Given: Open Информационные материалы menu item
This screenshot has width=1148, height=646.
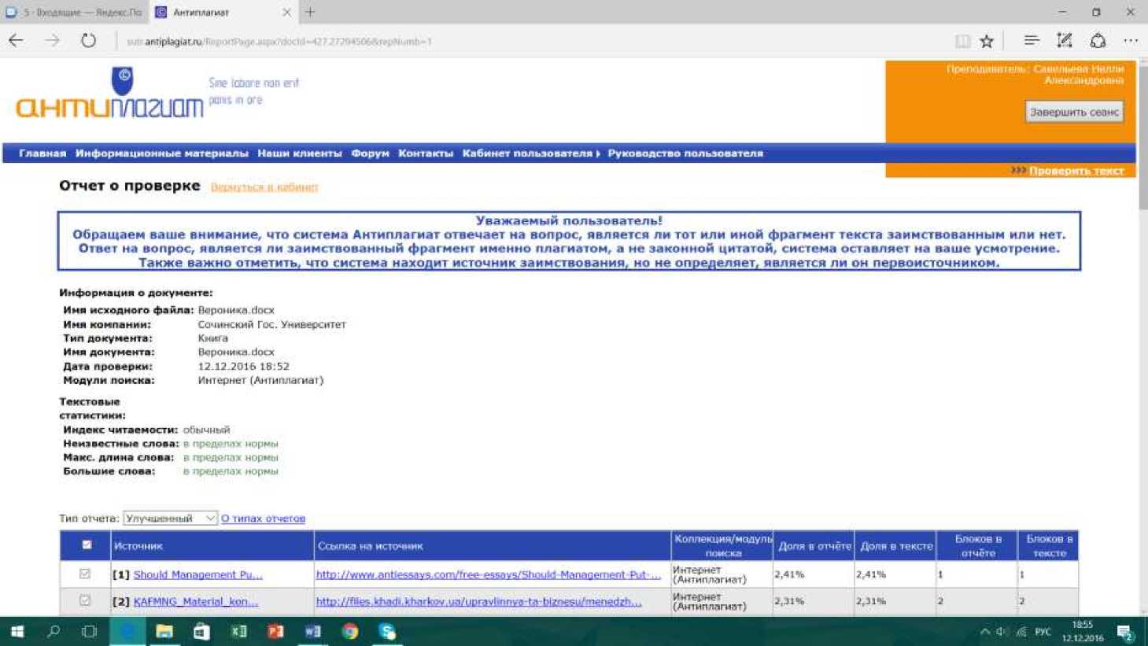Looking at the screenshot, I should coord(162,153).
